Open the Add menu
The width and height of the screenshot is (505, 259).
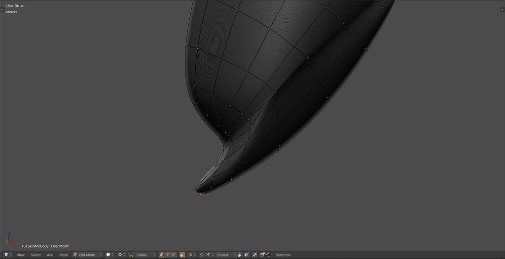tap(50, 255)
